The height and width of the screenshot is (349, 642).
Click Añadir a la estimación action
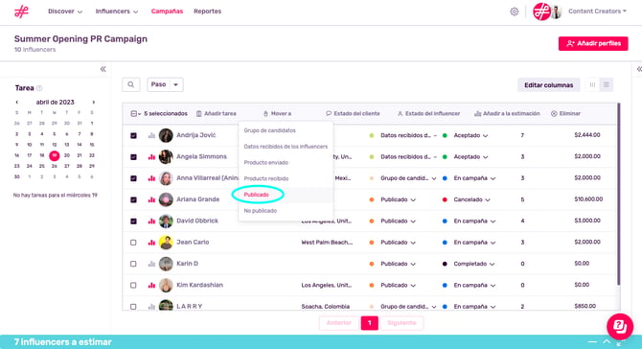click(x=507, y=113)
